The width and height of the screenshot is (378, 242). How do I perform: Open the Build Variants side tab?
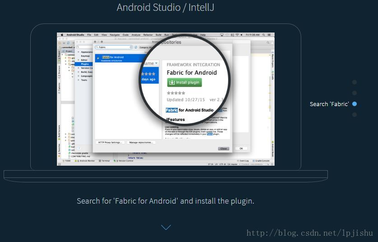[59, 133]
